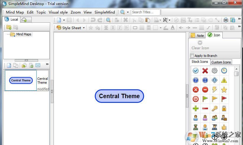This screenshot has height=145, width=243.
Task: Open the Visual style menu
Action: pos(58,12)
